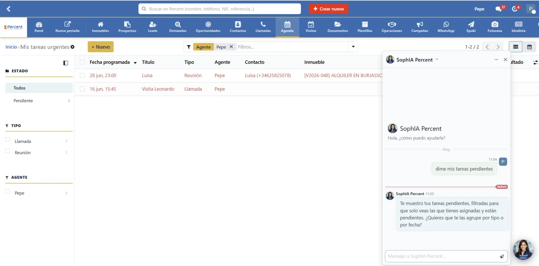Open the WhatsApp module
539x266 pixels.
(x=446, y=27)
